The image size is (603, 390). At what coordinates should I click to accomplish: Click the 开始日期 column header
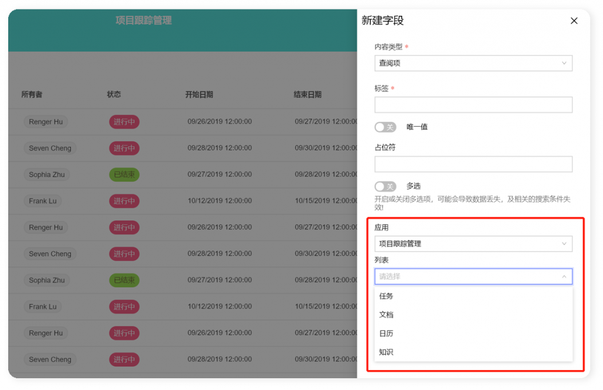tap(199, 95)
